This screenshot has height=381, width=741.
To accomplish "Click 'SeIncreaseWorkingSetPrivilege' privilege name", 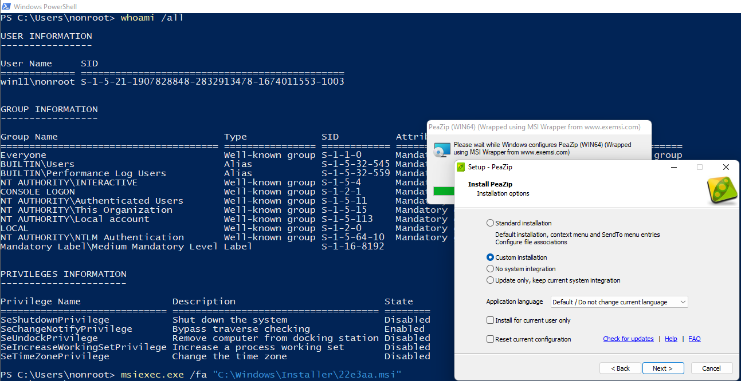I will [x=84, y=347].
